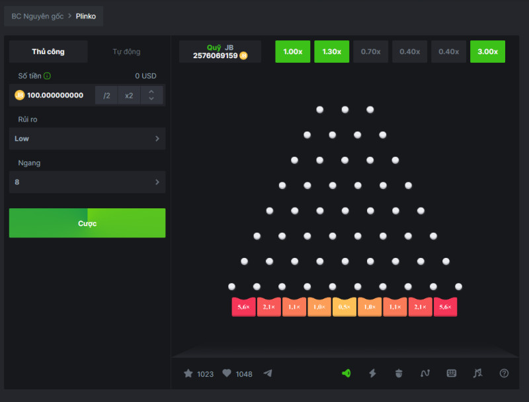Screen dimensions: 529x402
Task: Expand the Low risk dropdown
Action: point(87,139)
